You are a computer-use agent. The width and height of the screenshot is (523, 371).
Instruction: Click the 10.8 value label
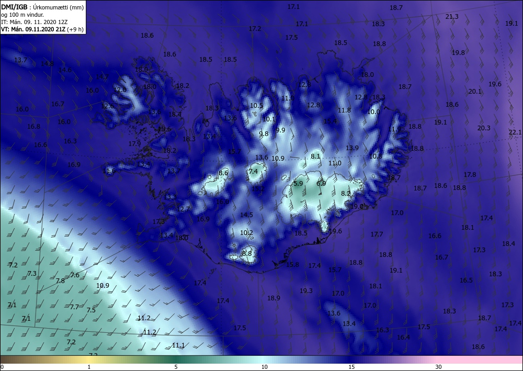pyautogui.click(x=376, y=156)
